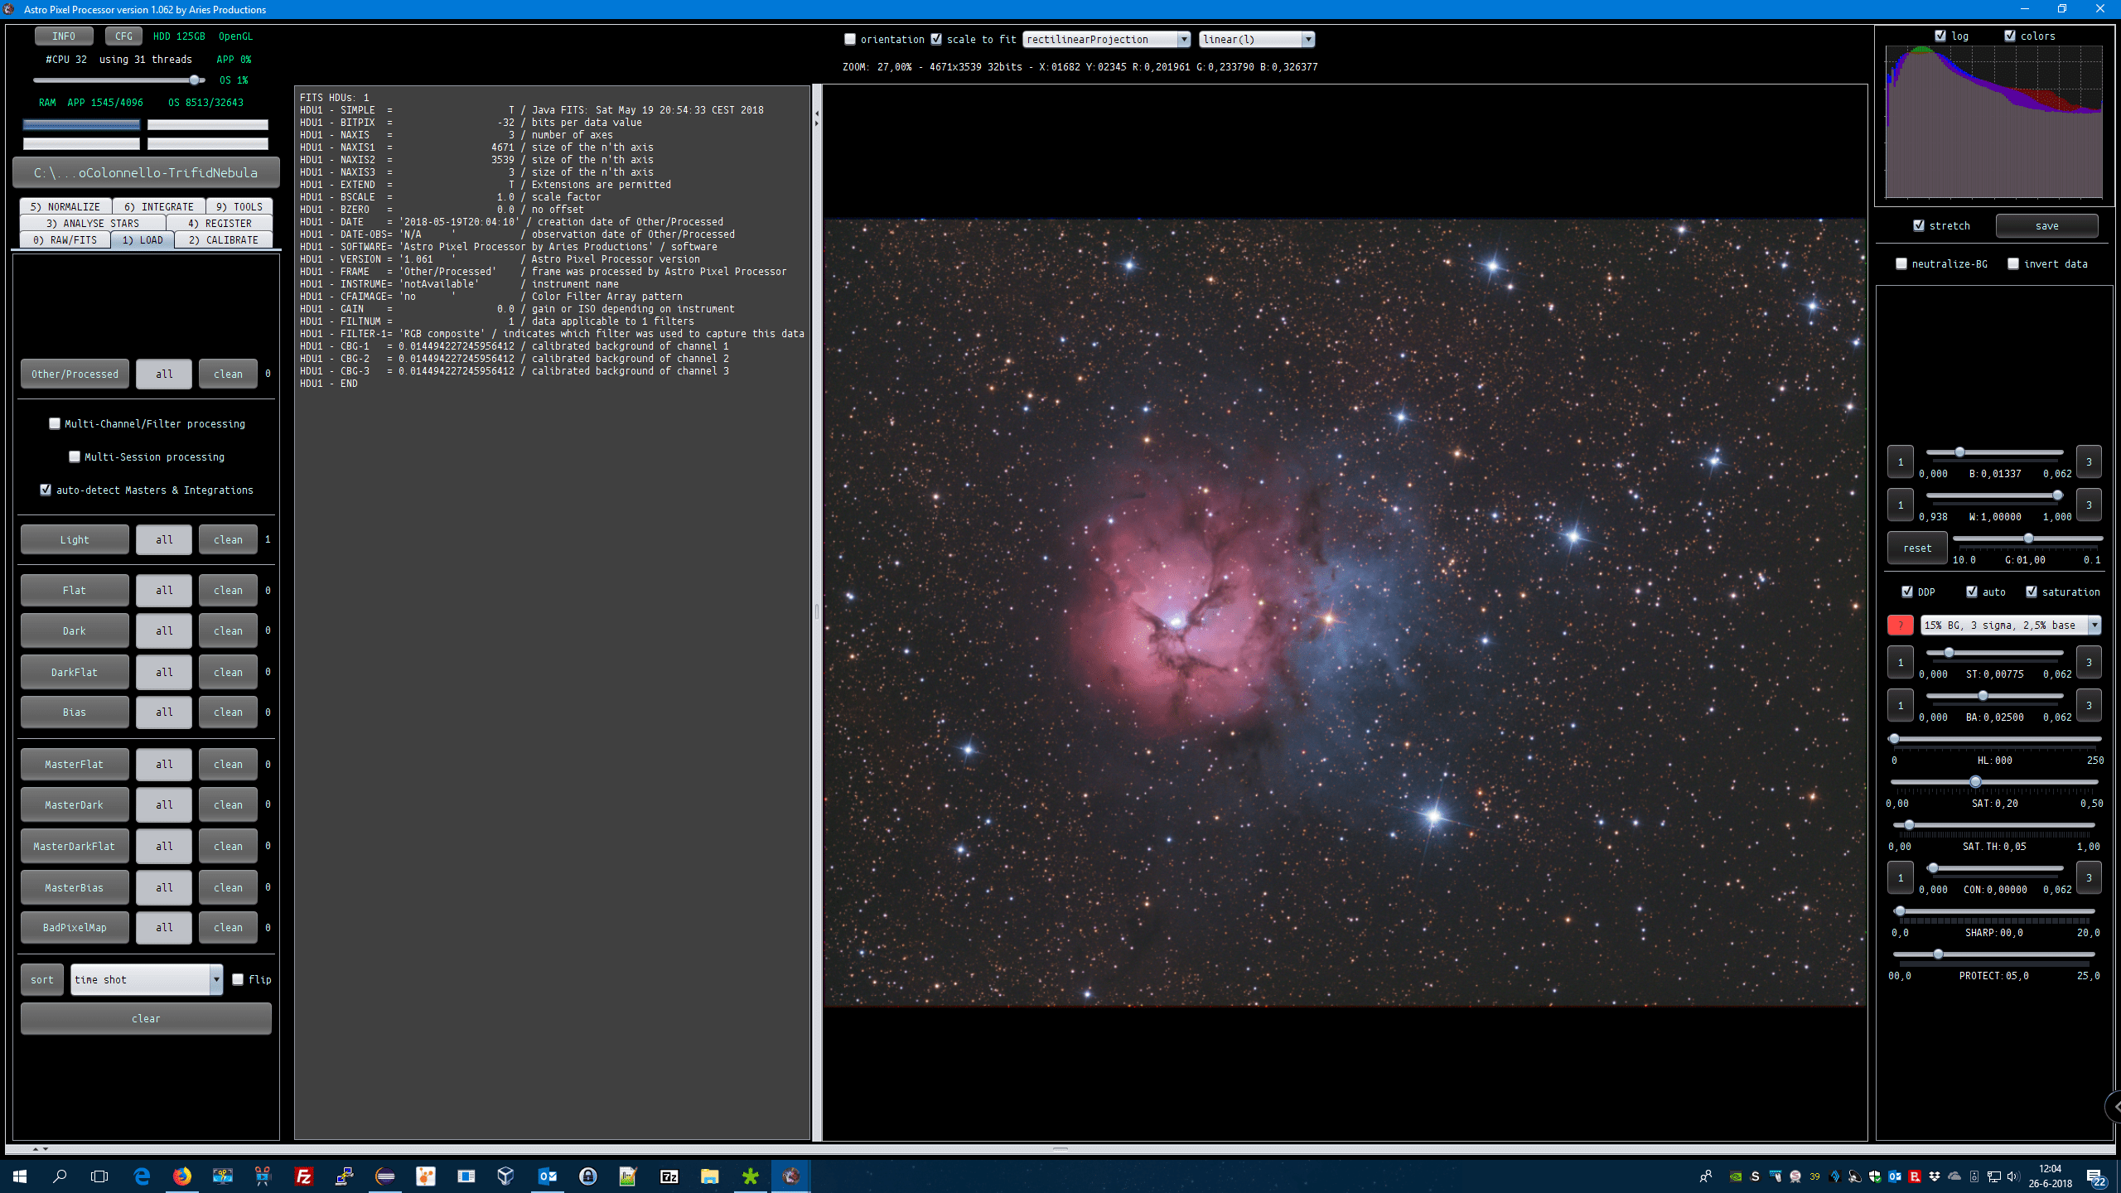
Task: Click the left-pointing arrow on the FITS header panel edge
Action: (817, 114)
